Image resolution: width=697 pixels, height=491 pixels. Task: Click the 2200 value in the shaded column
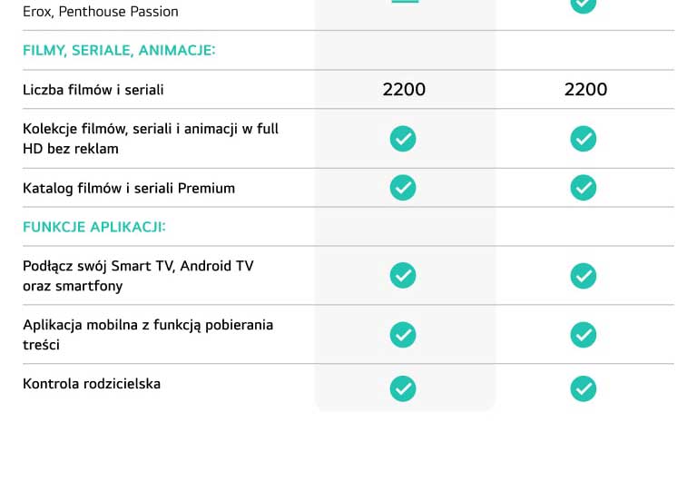404,89
